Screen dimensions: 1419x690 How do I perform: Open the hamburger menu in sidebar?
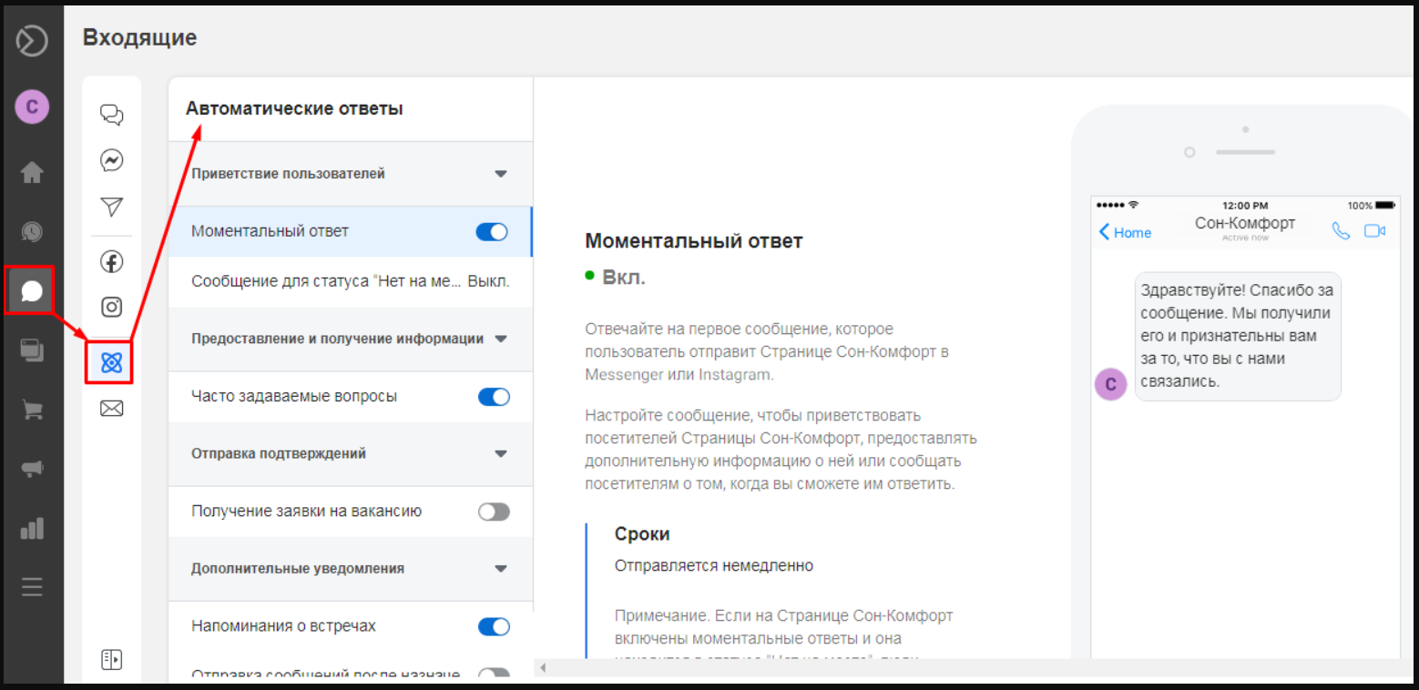click(x=32, y=587)
